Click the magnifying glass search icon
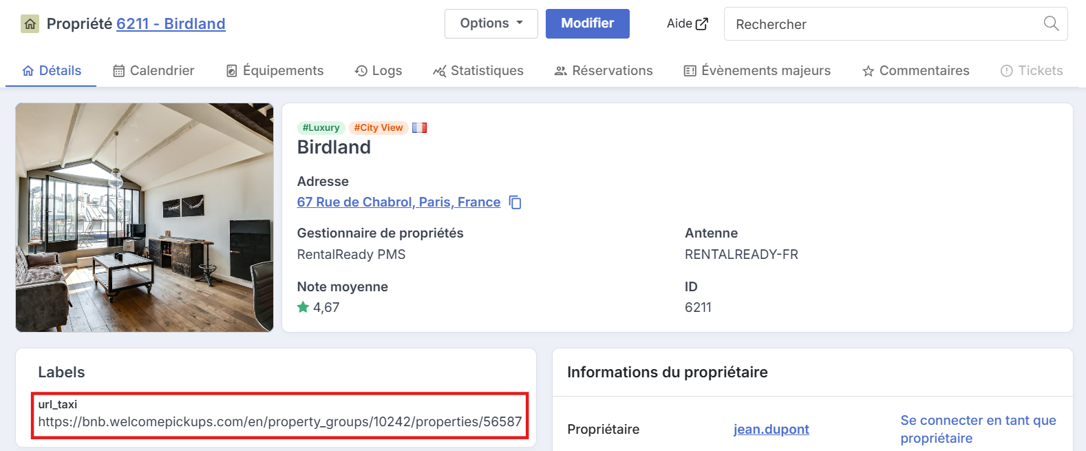1086x451 pixels. [1051, 23]
